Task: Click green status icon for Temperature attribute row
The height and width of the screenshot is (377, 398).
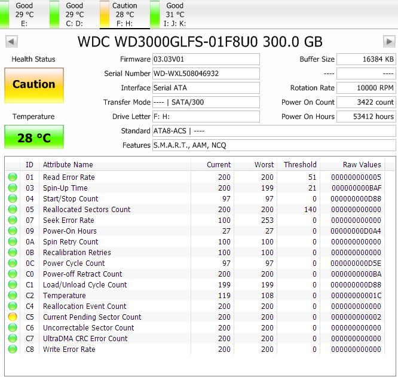Action: 13,295
